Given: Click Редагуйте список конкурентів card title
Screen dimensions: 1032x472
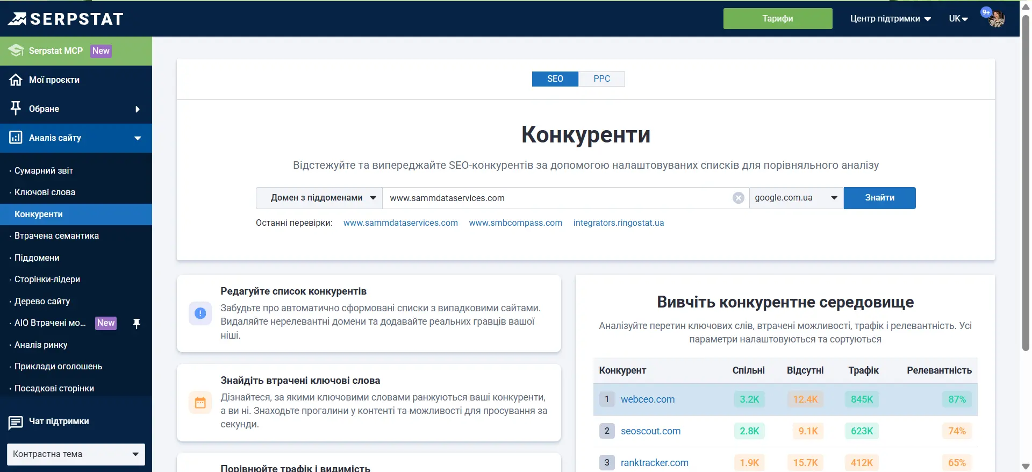Looking at the screenshot, I should pos(293,291).
